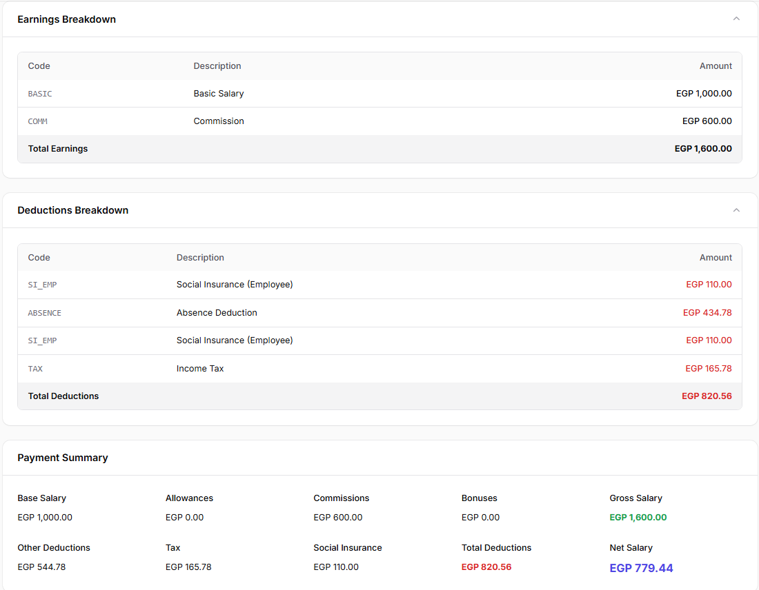Click the Earnings table Amount column header
Viewport: 759px width, 590px height.
[x=716, y=65]
